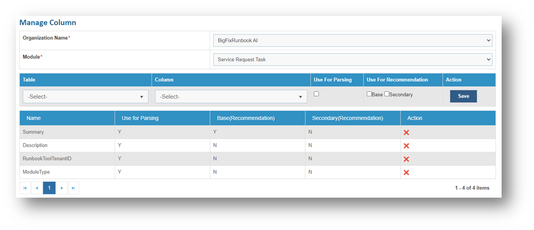Select page 1 in pagination
This screenshot has height=230, width=534.
49,188
